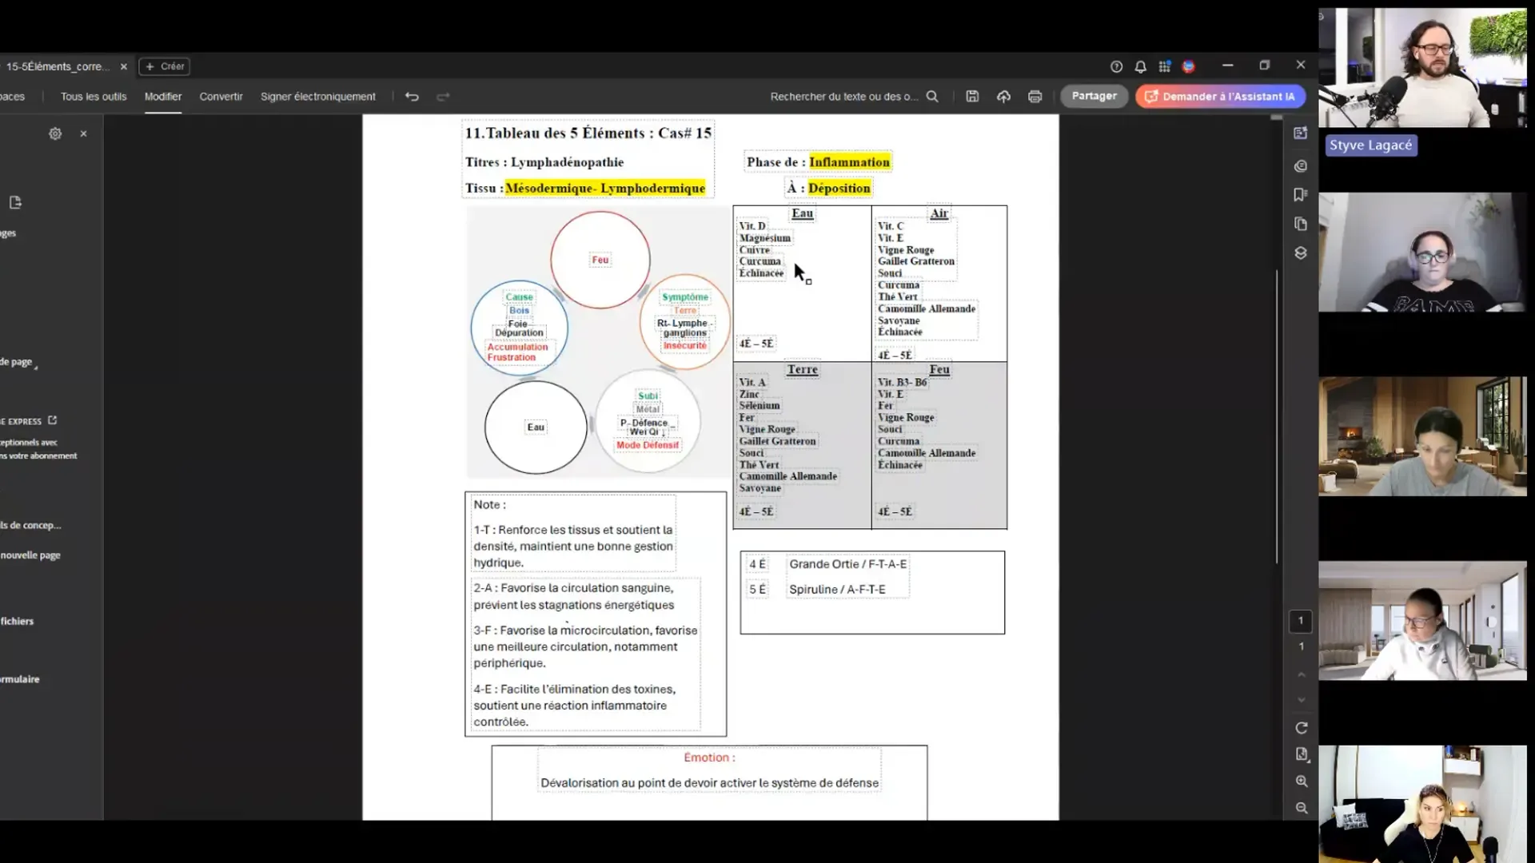
Task: Go to the next page arrow
Action: pyautogui.click(x=1302, y=700)
